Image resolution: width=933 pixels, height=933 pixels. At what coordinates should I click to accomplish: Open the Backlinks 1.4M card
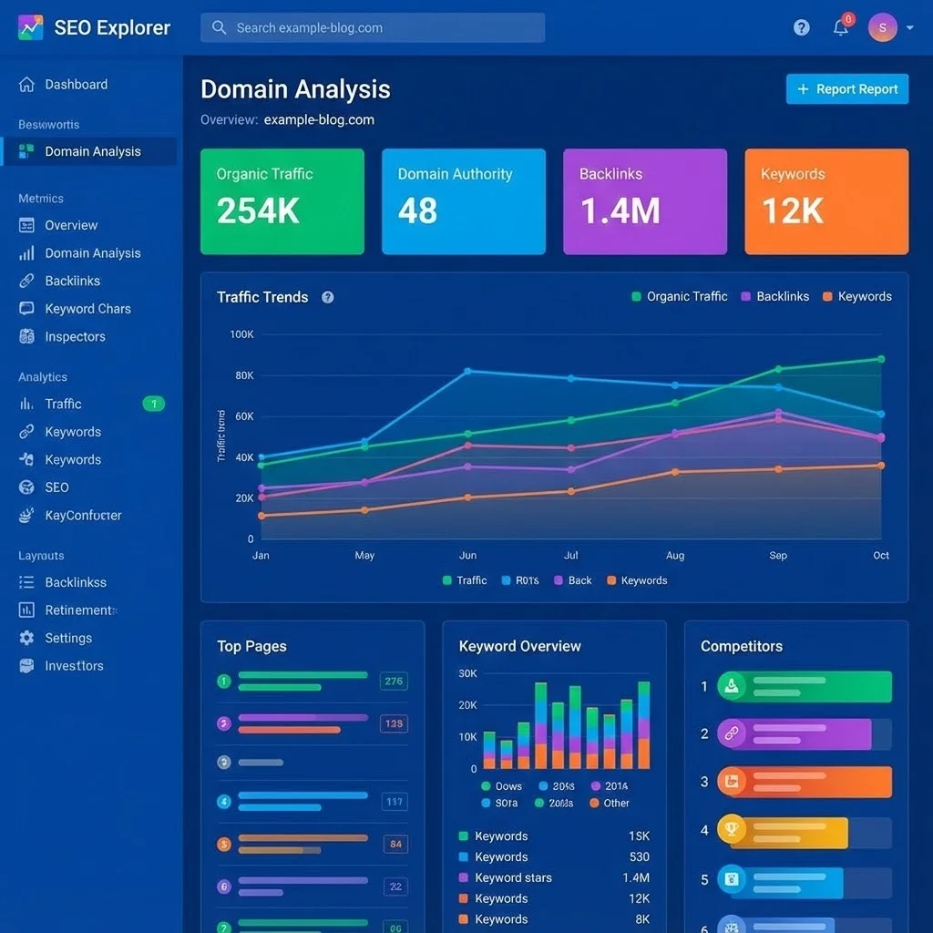pos(645,201)
